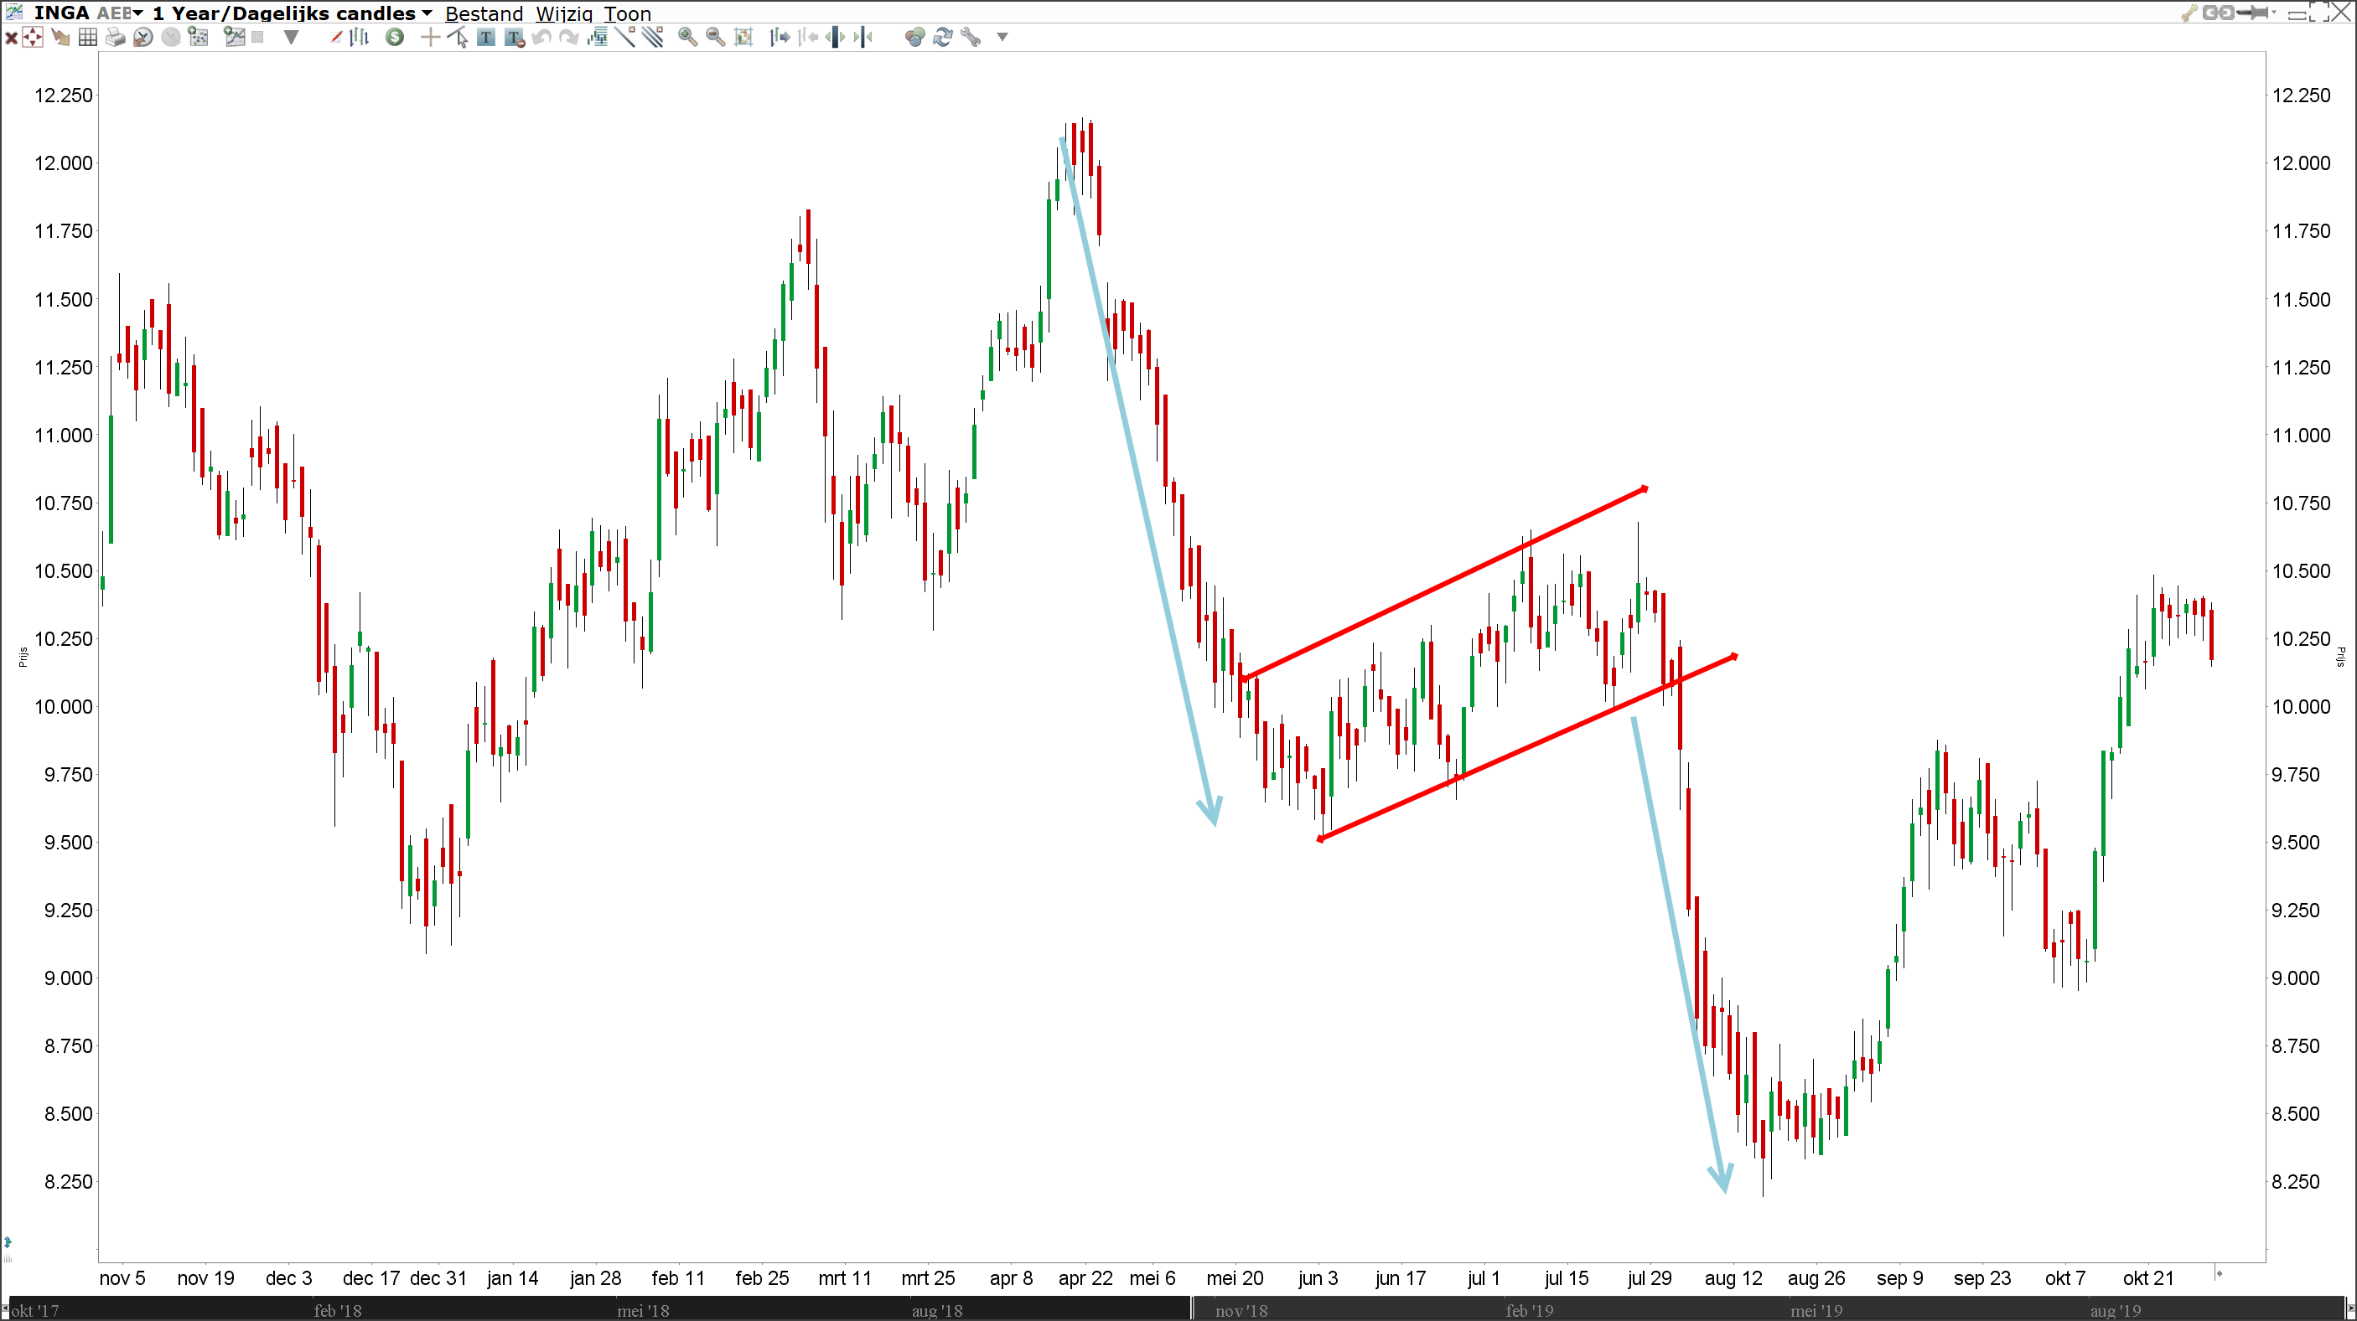Screen dimensions: 2357x1321
Task: Click the redo arrow icon
Action: pyautogui.click(x=569, y=38)
